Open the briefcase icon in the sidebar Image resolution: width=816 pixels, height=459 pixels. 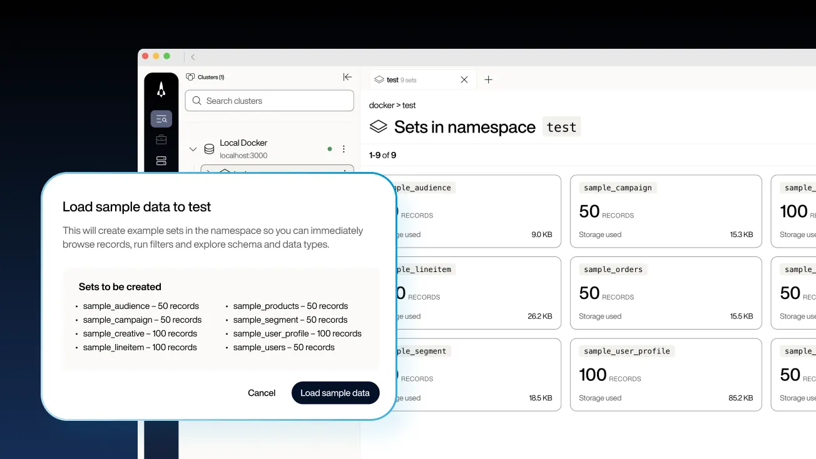click(x=161, y=139)
